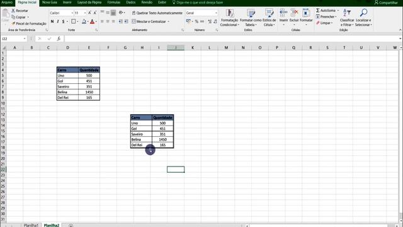
Task: Switch to the Layout da Página tab
Action: pyautogui.click(x=89, y=3)
